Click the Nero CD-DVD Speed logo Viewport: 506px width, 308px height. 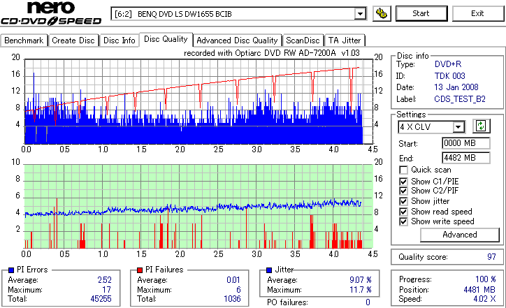point(51,13)
